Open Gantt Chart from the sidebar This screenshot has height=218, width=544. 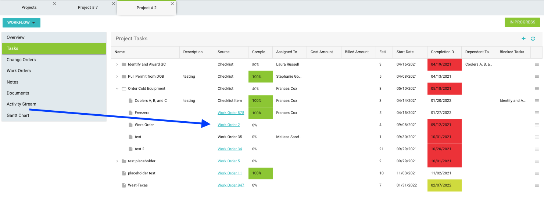[x=18, y=115]
